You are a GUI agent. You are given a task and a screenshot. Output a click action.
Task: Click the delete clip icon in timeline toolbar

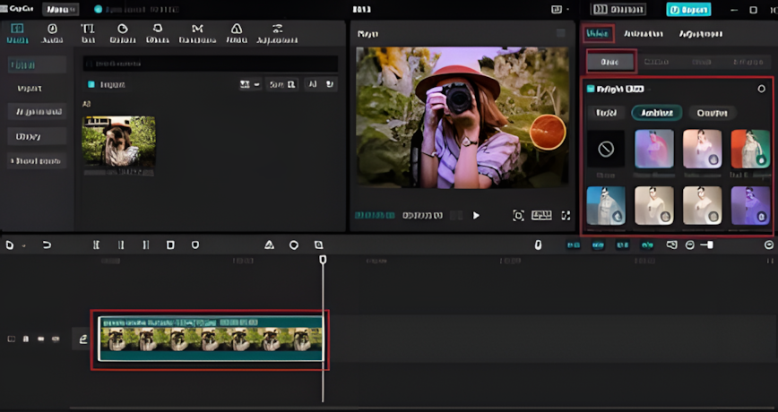click(170, 245)
